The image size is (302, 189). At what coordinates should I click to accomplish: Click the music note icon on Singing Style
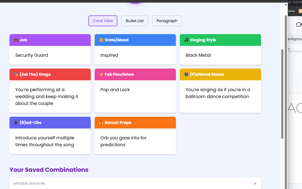(x=186, y=40)
